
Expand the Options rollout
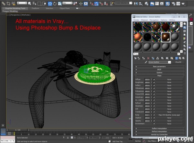159,73
